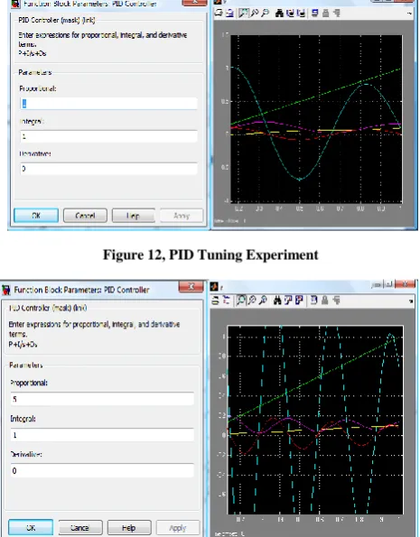
Task: Click Autoscale binoculars in lower scope toolbar
Action: [277, 301]
